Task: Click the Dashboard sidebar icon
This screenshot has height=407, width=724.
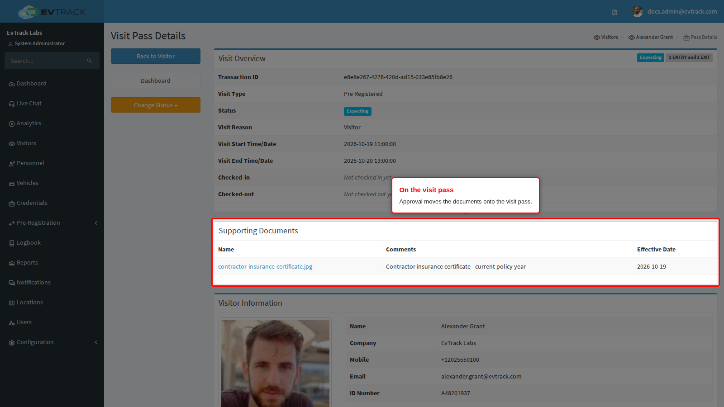Action: pos(12,84)
